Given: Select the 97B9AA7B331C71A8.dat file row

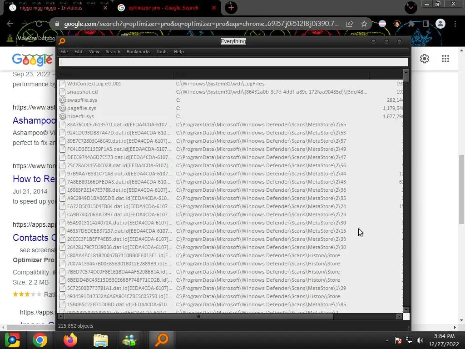Looking at the screenshot, I should (x=230, y=174).
